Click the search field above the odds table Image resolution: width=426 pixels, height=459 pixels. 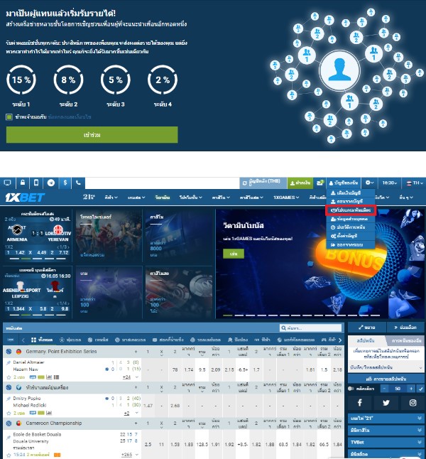[312, 328]
